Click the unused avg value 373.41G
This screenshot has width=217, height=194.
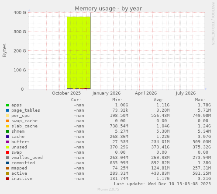tap(160, 147)
